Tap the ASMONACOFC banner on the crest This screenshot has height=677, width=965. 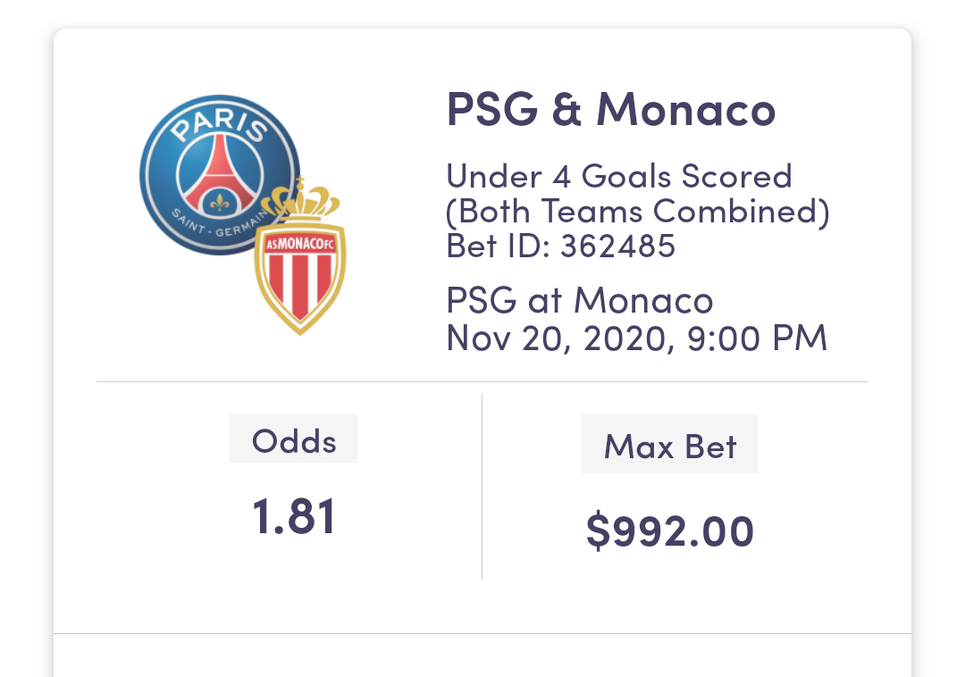(300, 242)
